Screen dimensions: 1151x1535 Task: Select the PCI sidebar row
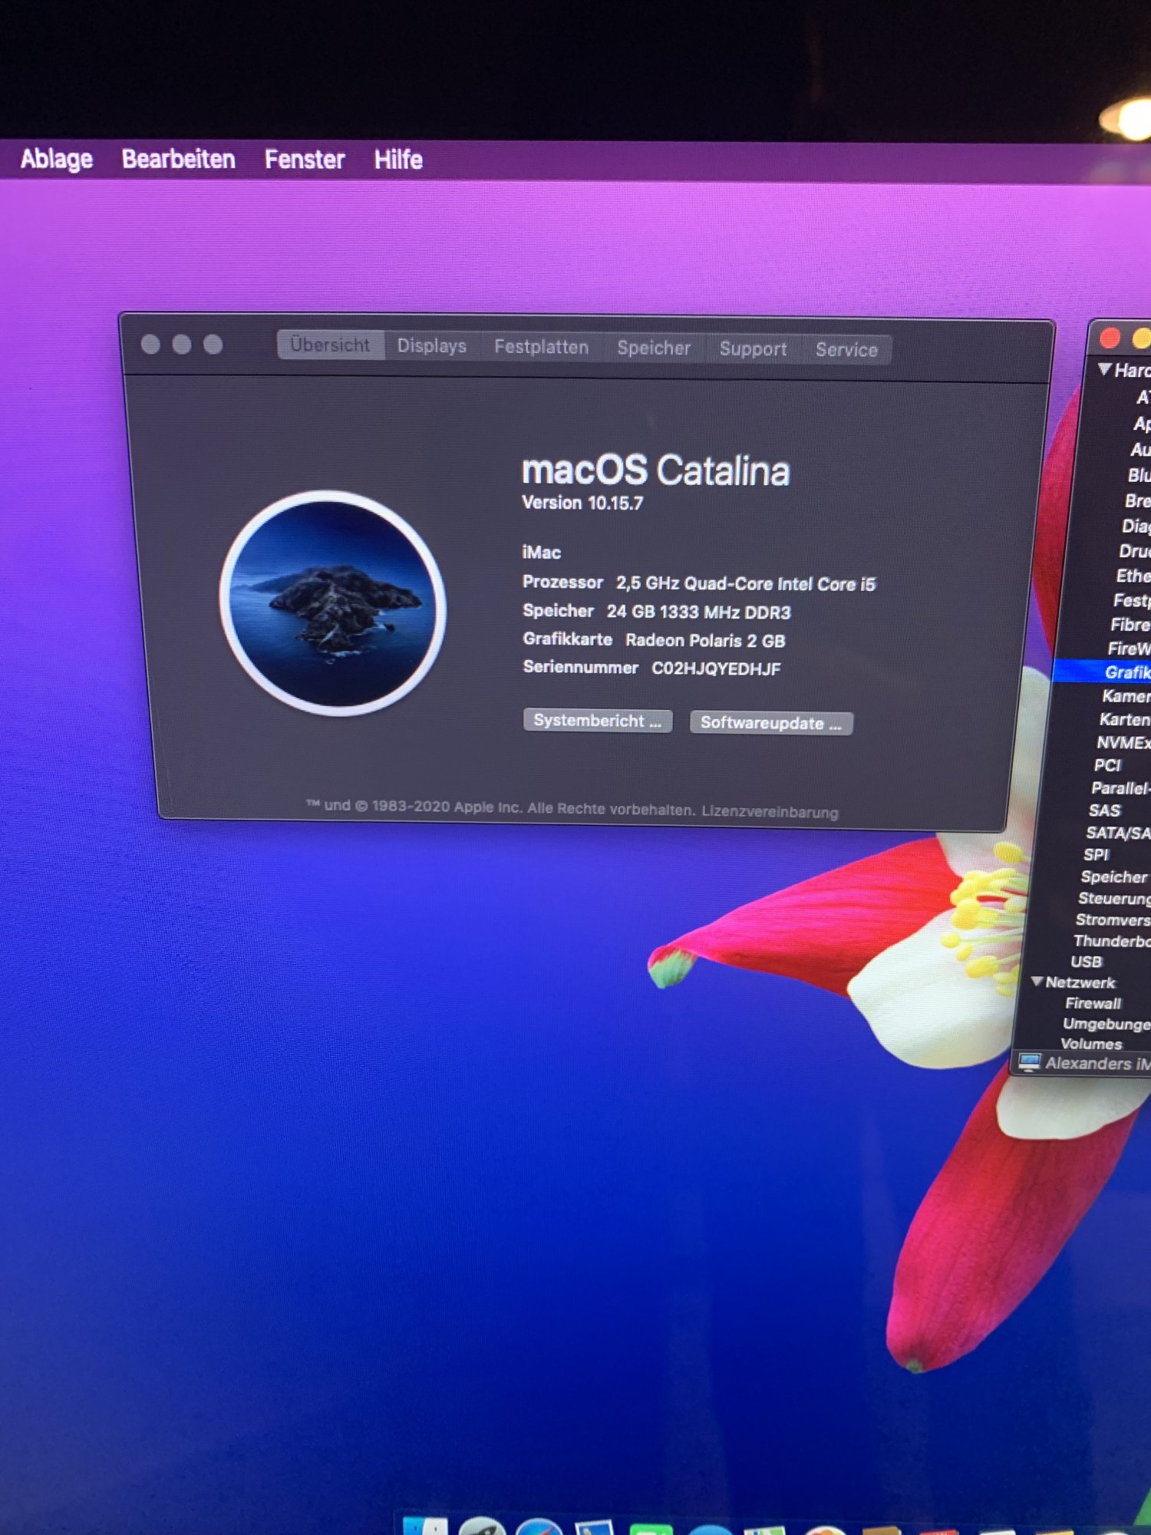tap(1107, 765)
